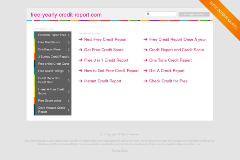Image resolution: width=240 pixels, height=160 pixels.
Task: Open Free Creditscore sidebar item
Action: [52, 42]
